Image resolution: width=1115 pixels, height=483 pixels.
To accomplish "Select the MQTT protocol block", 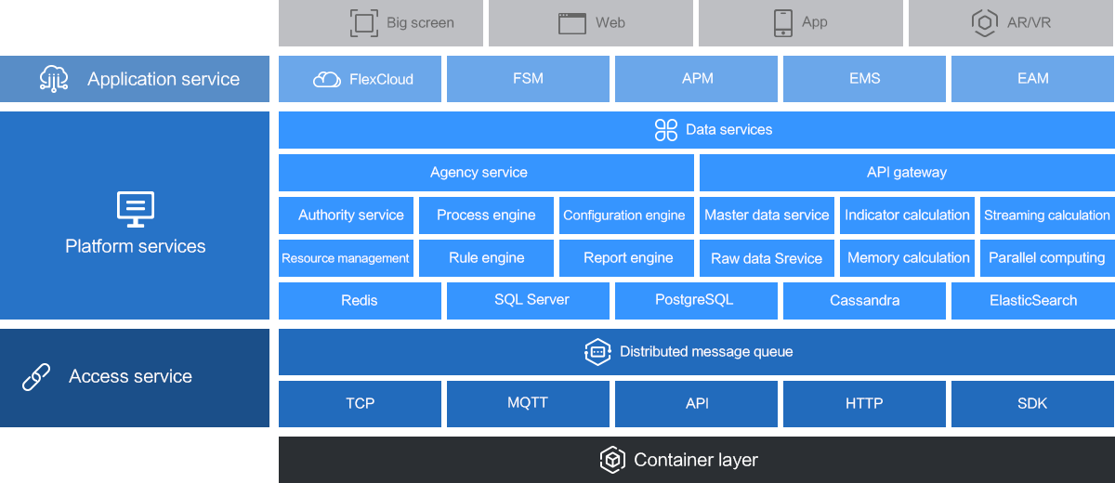I will [x=528, y=403].
